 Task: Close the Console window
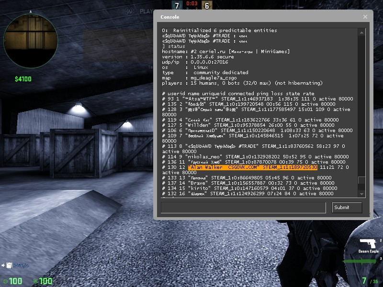click(x=365, y=17)
